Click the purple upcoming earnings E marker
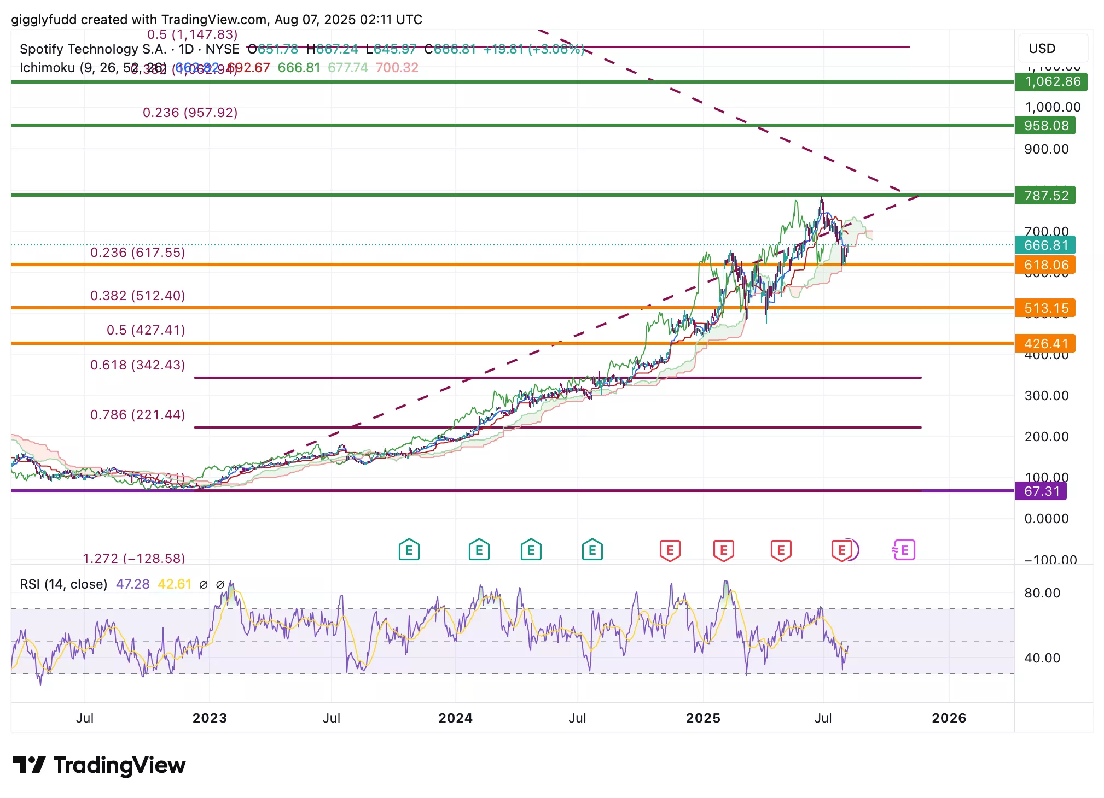The height and width of the screenshot is (798, 1104). click(x=904, y=550)
